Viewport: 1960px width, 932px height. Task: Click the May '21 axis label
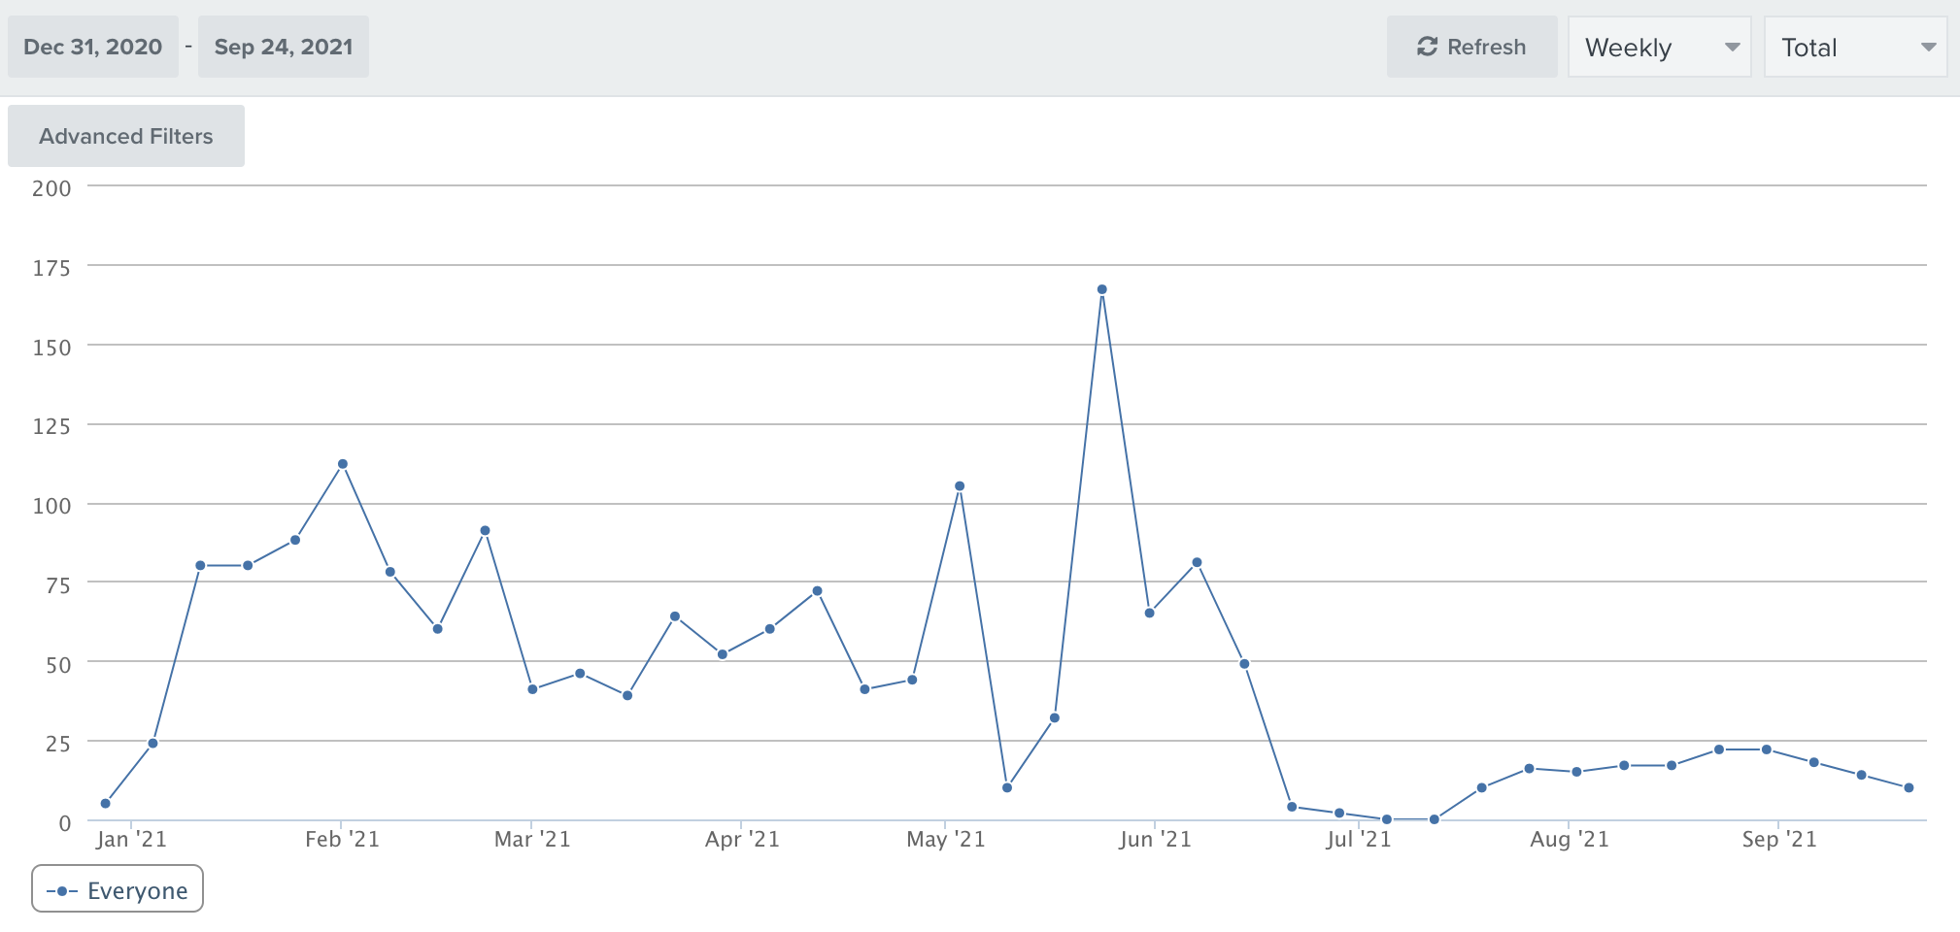pyautogui.click(x=946, y=840)
